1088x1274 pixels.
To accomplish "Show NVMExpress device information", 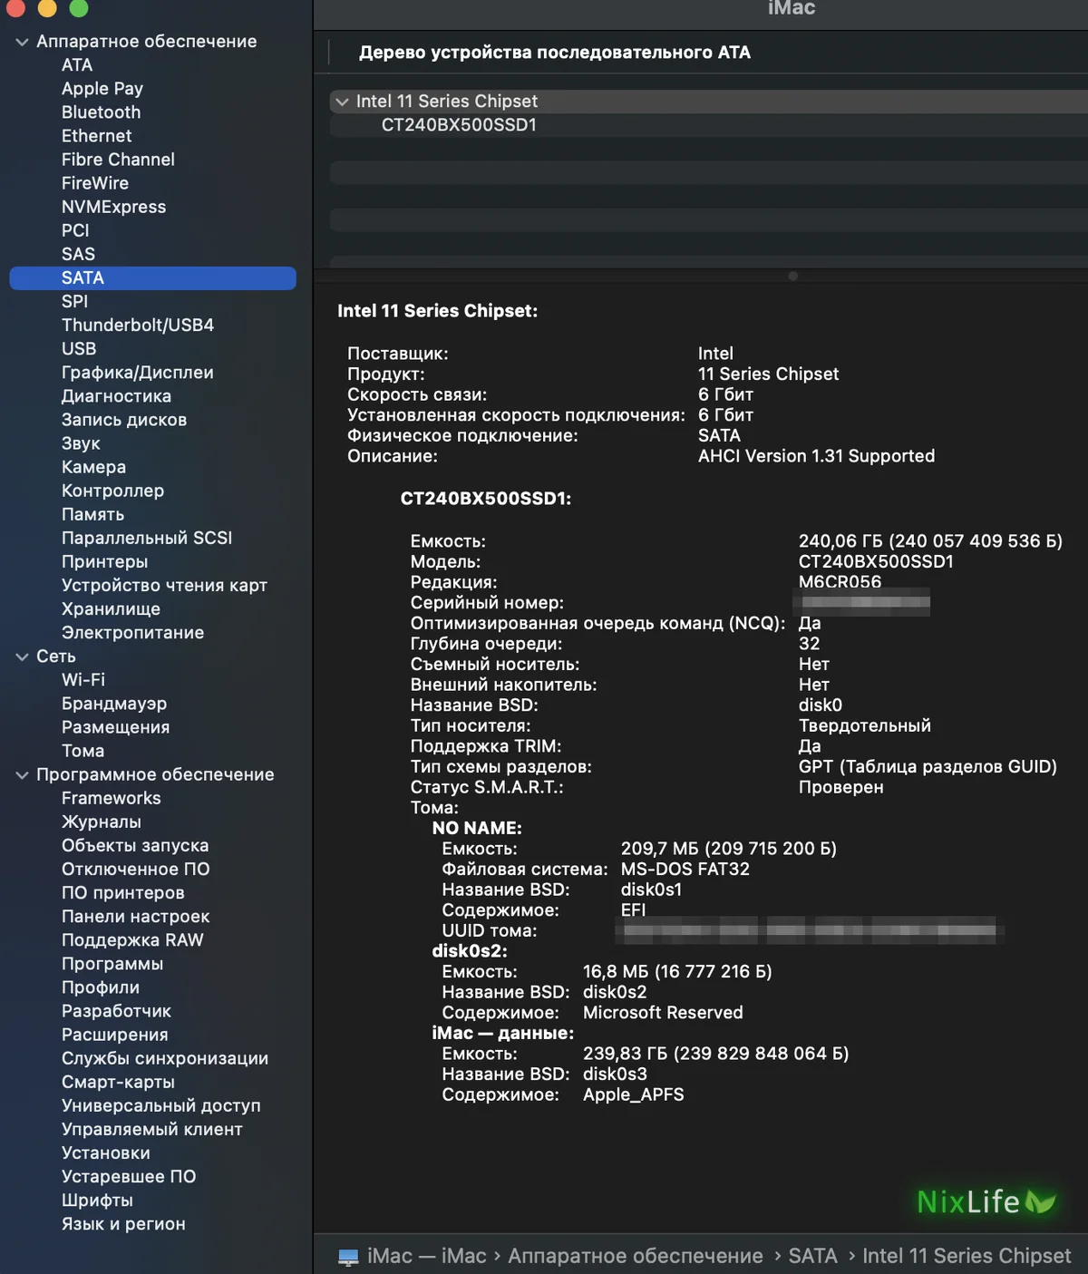I will (113, 207).
